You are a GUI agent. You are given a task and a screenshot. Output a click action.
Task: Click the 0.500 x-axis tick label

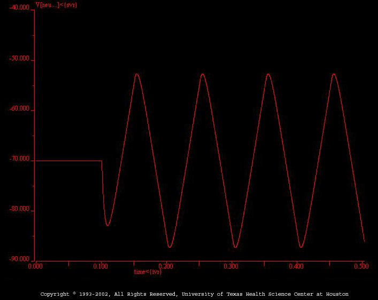coord(362,265)
